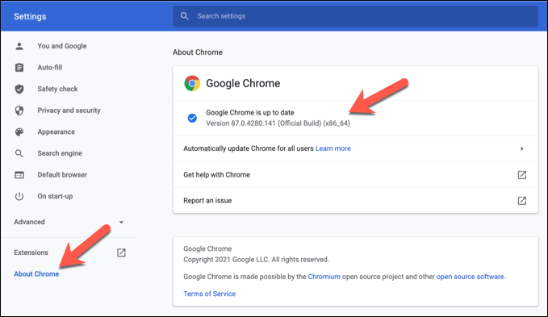Go to Safety check section
This screenshot has height=317, width=548.
pos(57,89)
